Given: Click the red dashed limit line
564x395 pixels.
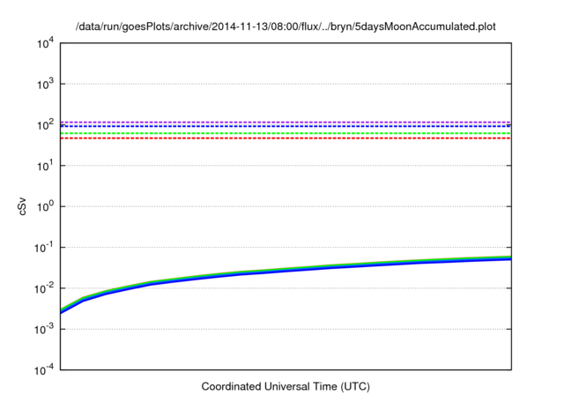Looking at the screenshot, I should tap(286, 138).
